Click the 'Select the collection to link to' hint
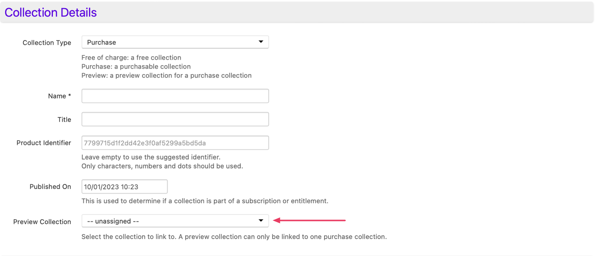Viewport: 595px width, 256px height. [x=234, y=237]
